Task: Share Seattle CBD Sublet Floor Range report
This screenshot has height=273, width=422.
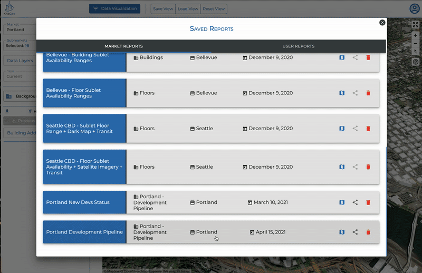Action: click(355, 128)
